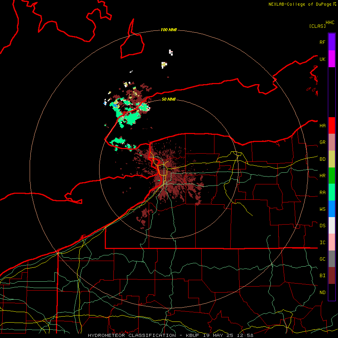Viewport: 338px width, 338px height.
Task: Click the UK magenta legend swatch
Action: 332,59
